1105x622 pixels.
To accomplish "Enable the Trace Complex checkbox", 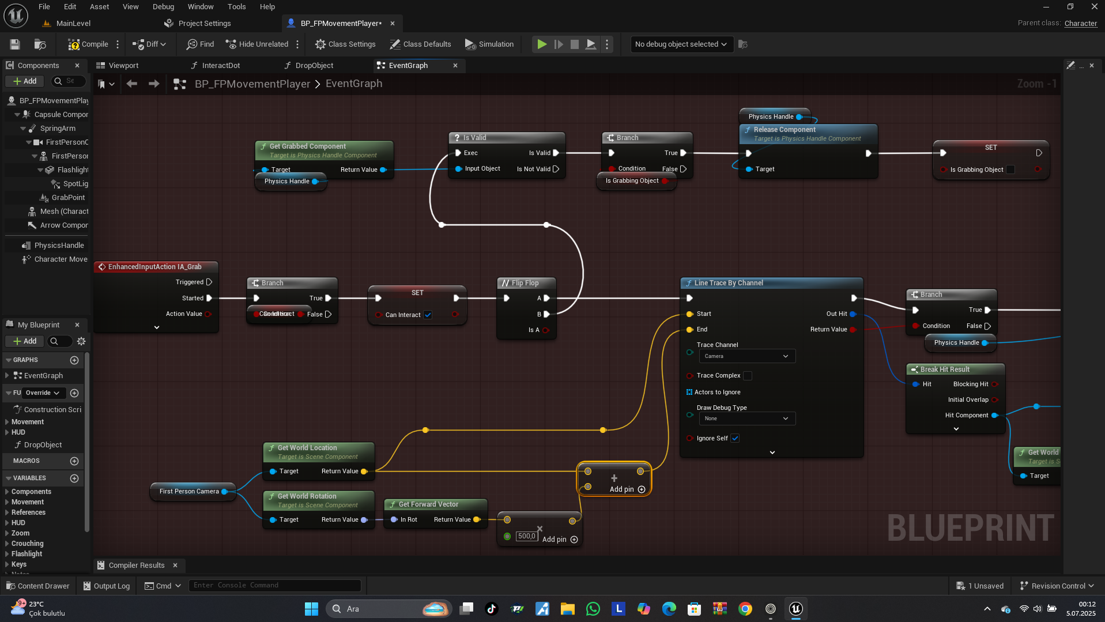I will (748, 376).
